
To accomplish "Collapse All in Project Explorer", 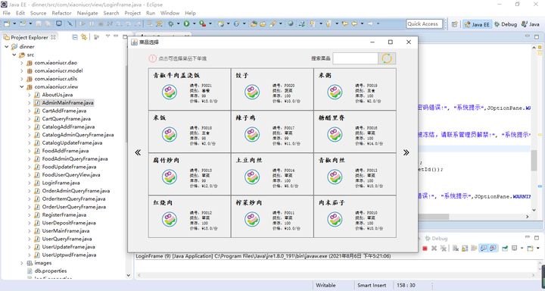I will click(75, 37).
